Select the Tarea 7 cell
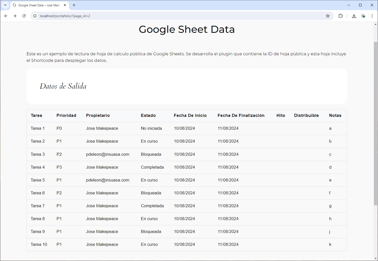Screen dimensions: 378x261 tap(38, 206)
